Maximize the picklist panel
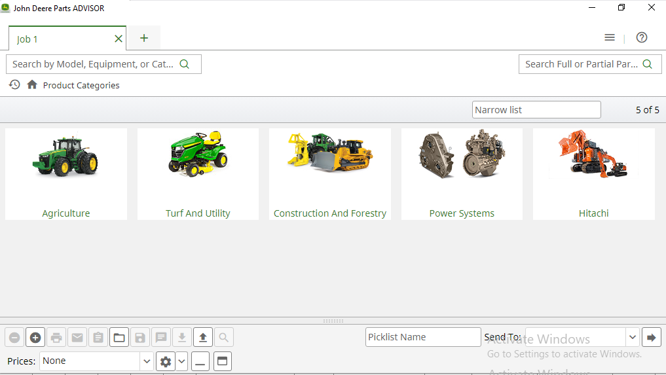The image size is (666, 375). [223, 361]
